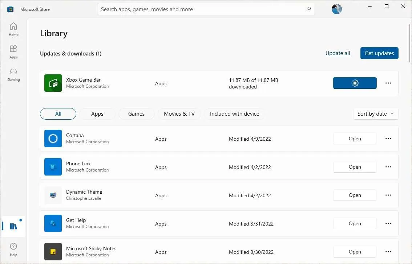
Task: Filter library by Games
Action: 136,114
